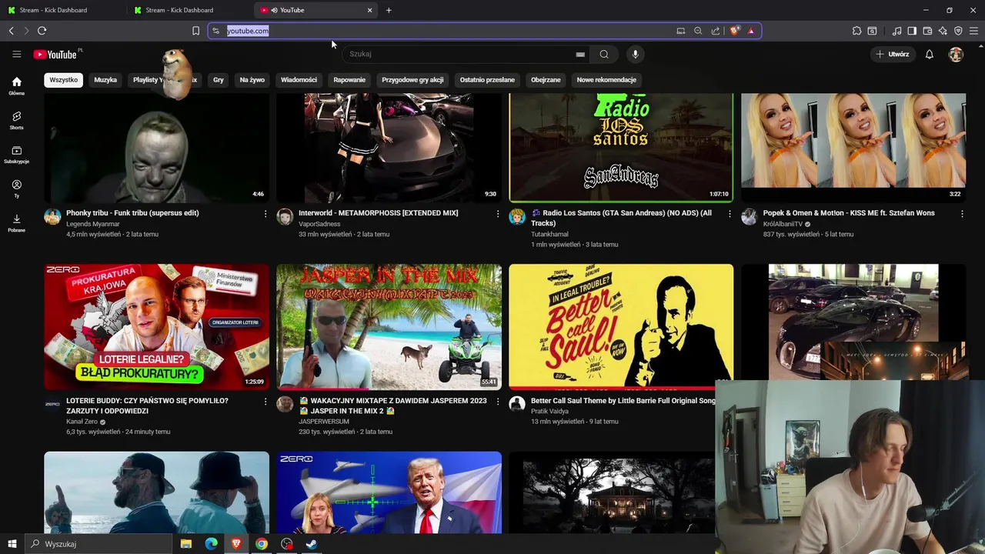Select the Na żywo filter chip
The image size is (985, 554).
pyautogui.click(x=252, y=80)
